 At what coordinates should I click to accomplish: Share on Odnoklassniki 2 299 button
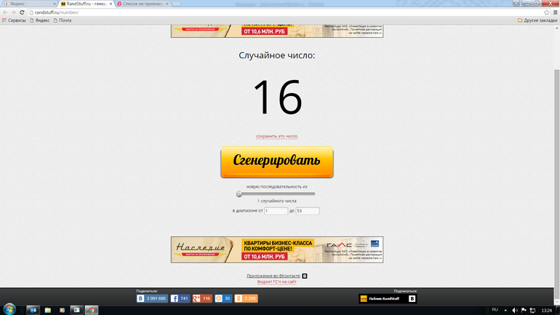[246, 298]
